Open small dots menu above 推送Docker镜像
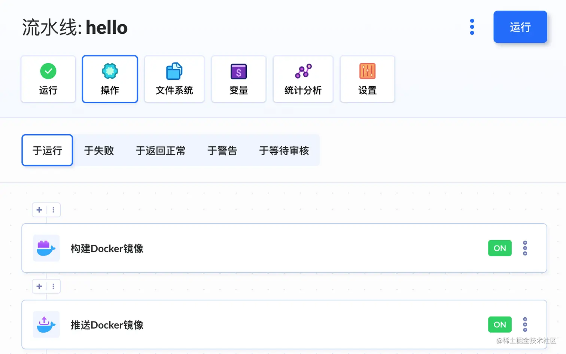The width and height of the screenshot is (566, 354). [54, 286]
